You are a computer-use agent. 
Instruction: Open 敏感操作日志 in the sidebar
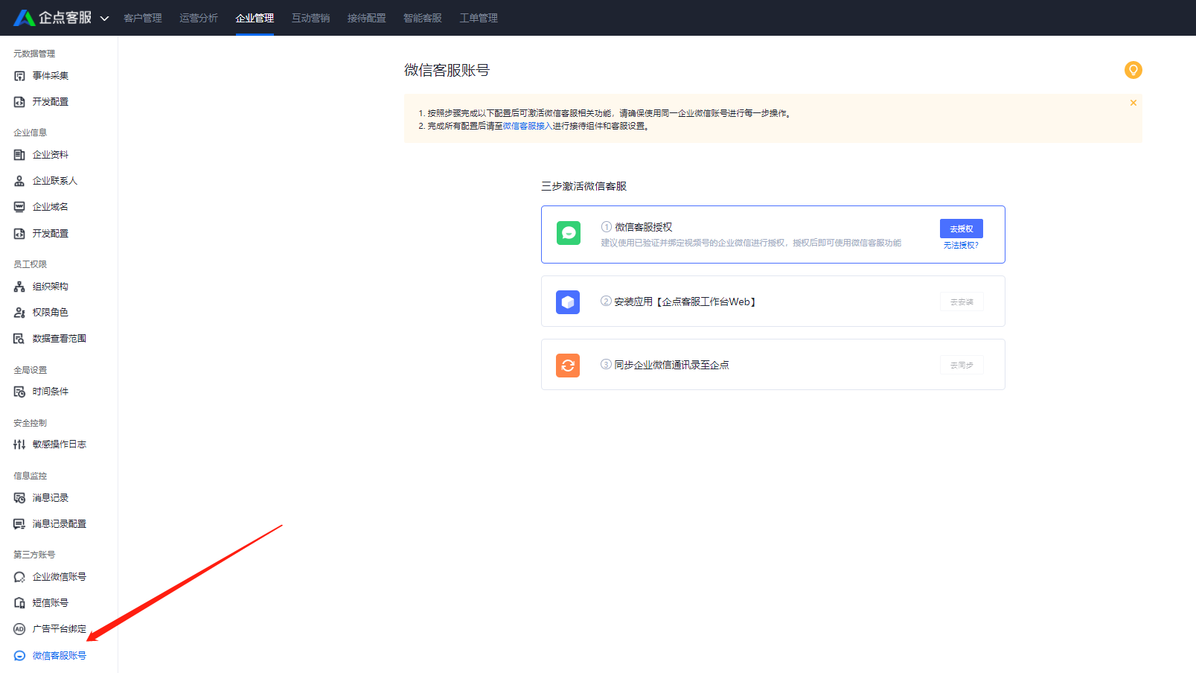click(x=59, y=444)
